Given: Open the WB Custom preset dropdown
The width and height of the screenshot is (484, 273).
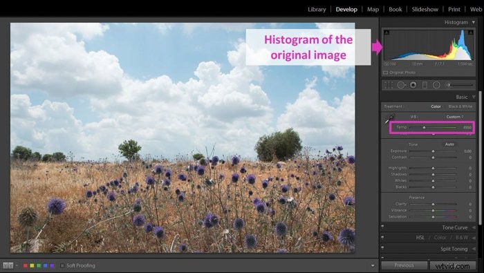Looking at the screenshot, I should point(455,117).
